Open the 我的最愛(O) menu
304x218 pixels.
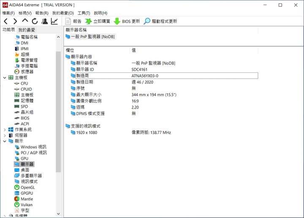click(63, 13)
